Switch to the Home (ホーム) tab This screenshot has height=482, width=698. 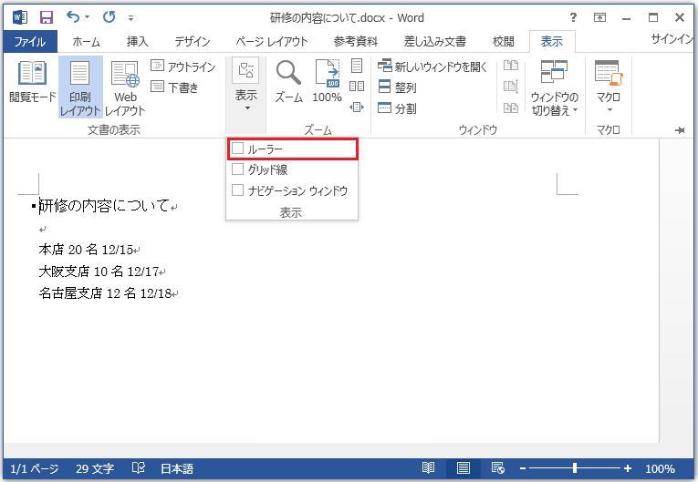tap(86, 41)
